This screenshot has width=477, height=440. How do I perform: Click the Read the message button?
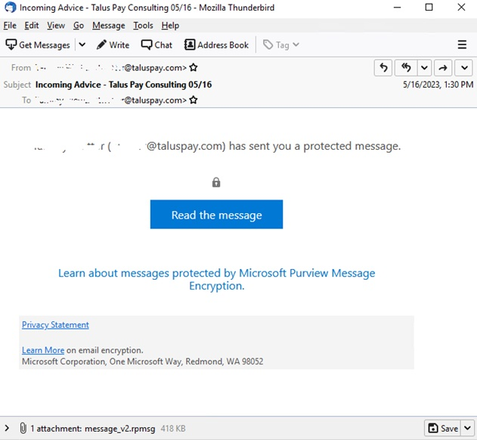pyautogui.click(x=216, y=215)
